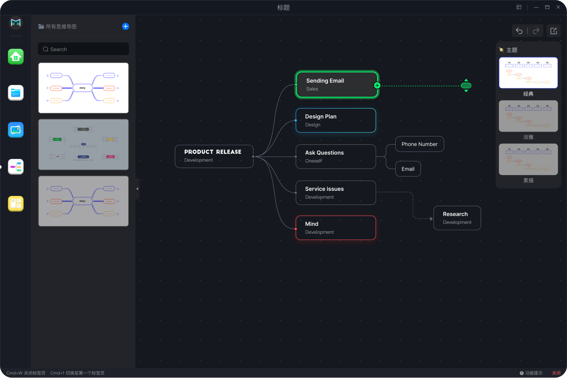Click the green striped connector handle

(466, 86)
